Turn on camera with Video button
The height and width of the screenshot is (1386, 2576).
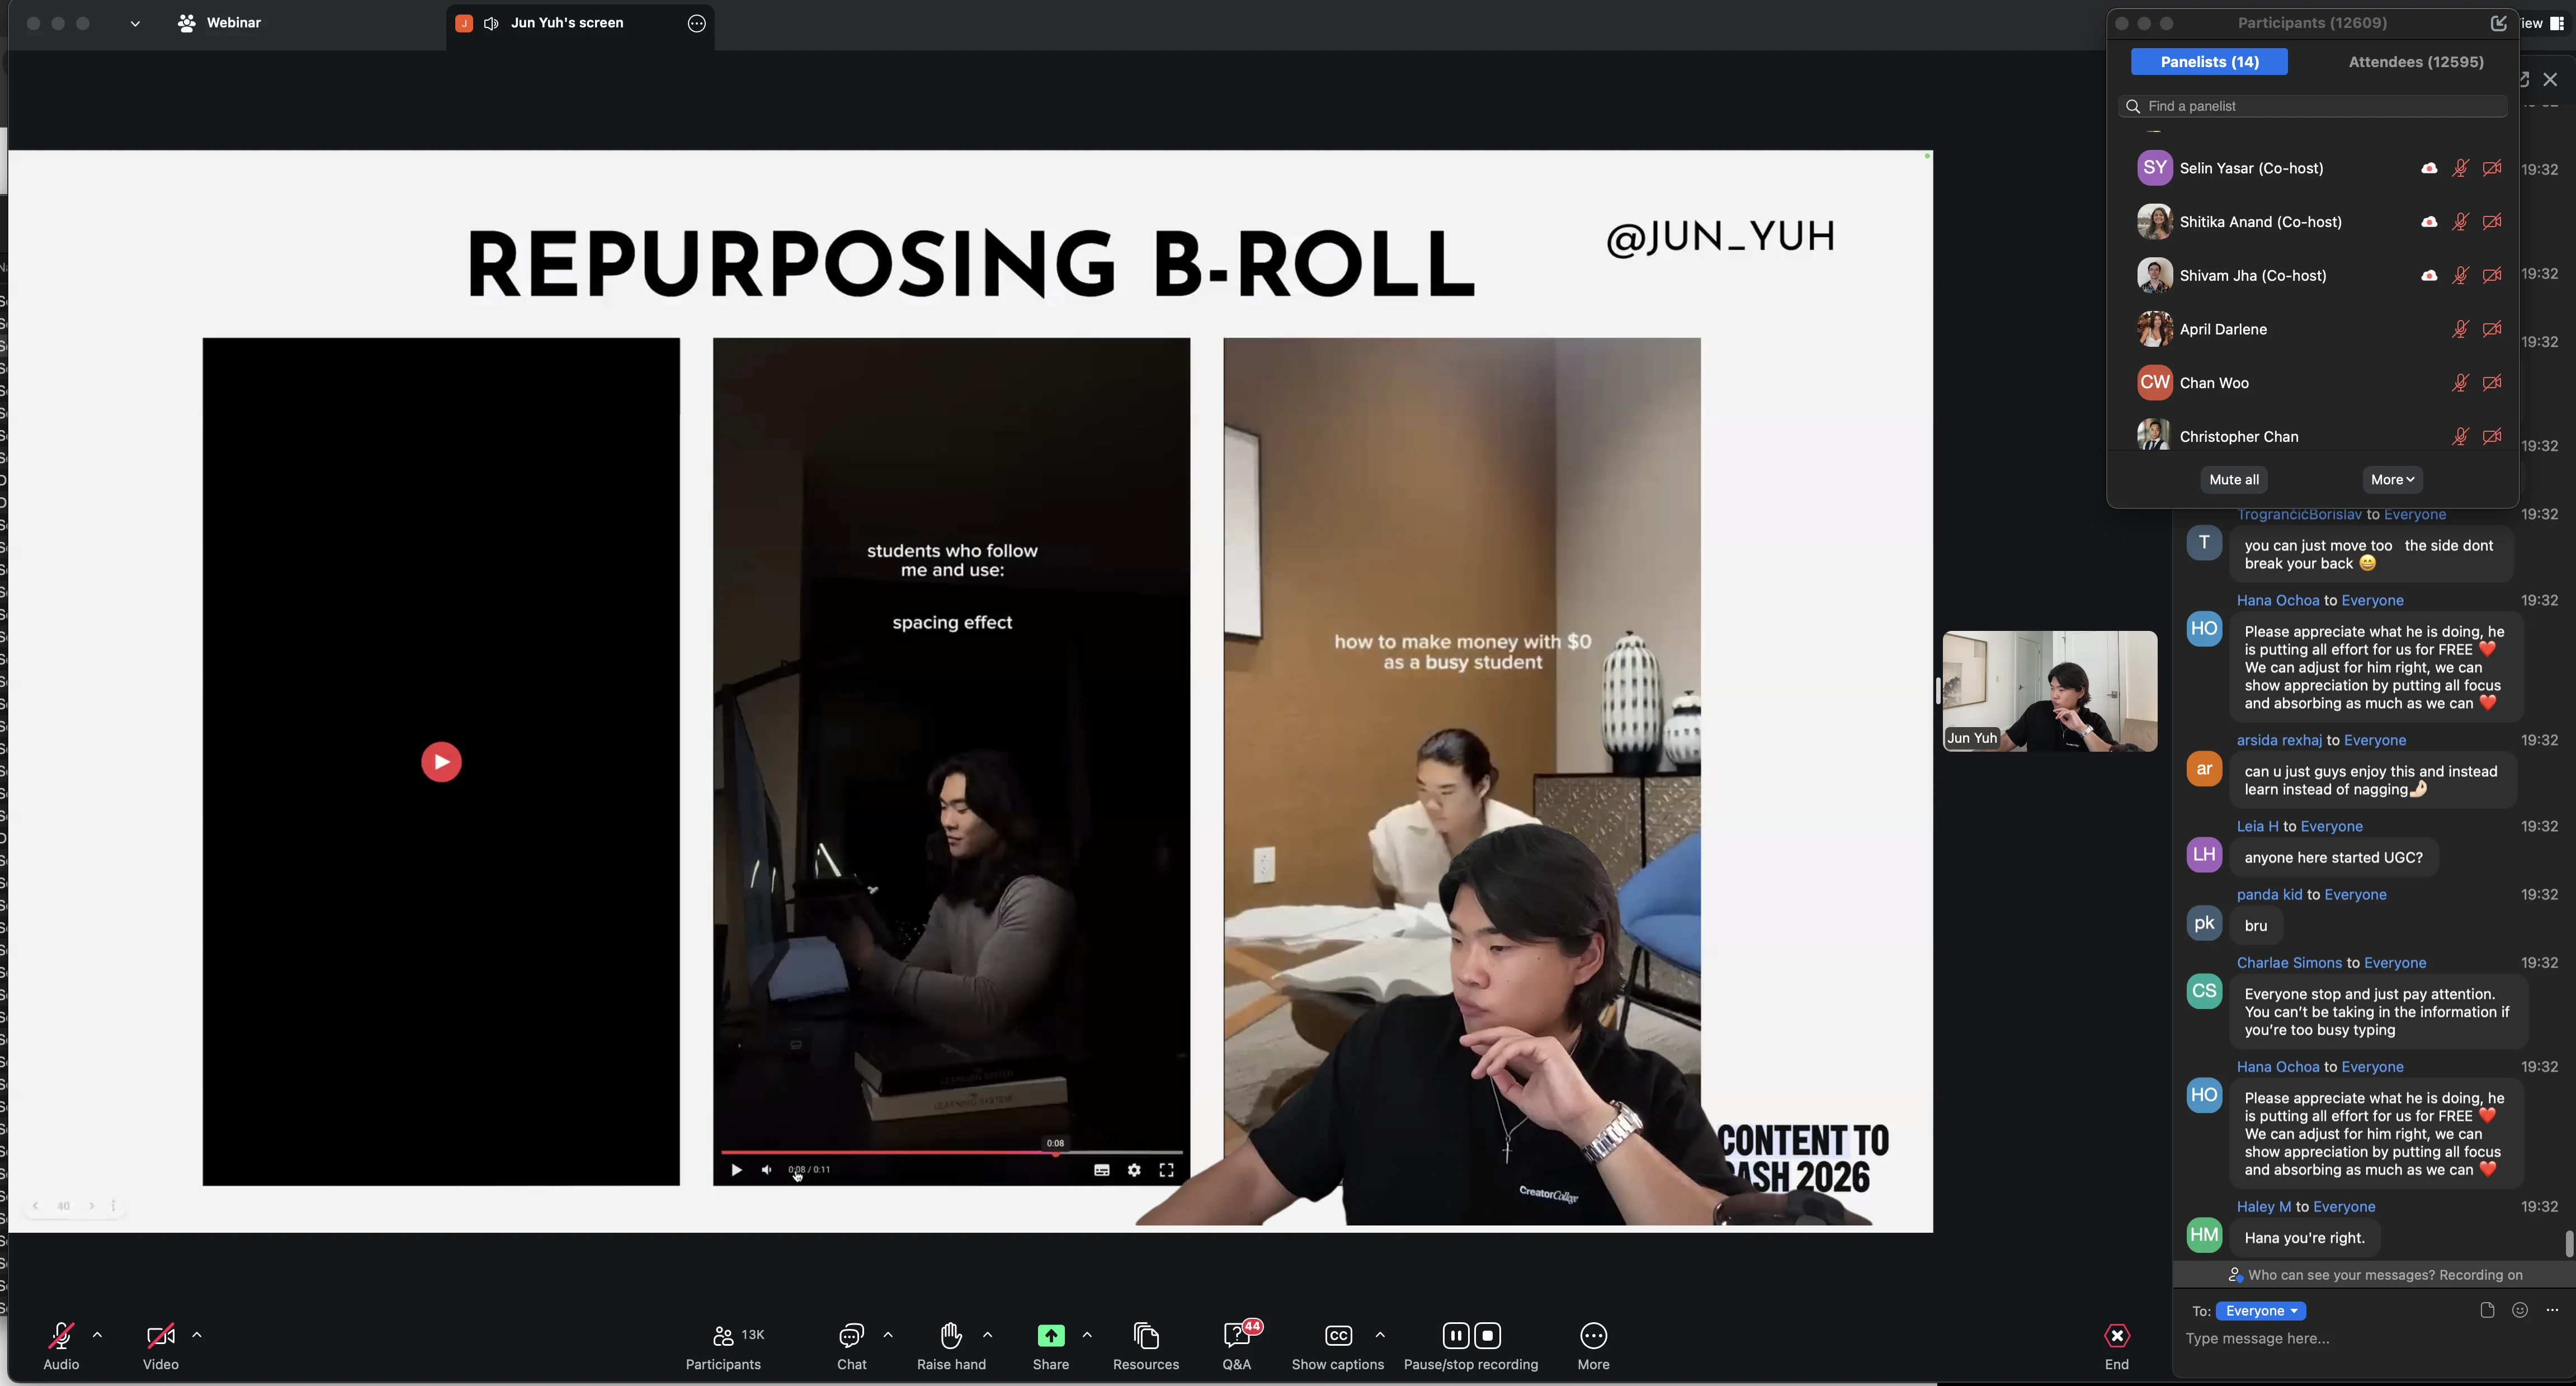tap(160, 1336)
